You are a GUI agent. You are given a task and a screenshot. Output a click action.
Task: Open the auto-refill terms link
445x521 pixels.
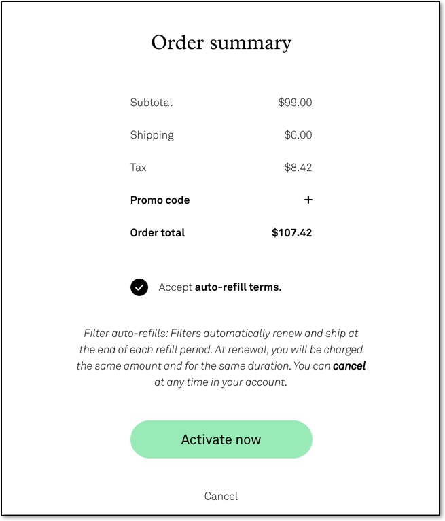click(x=238, y=287)
